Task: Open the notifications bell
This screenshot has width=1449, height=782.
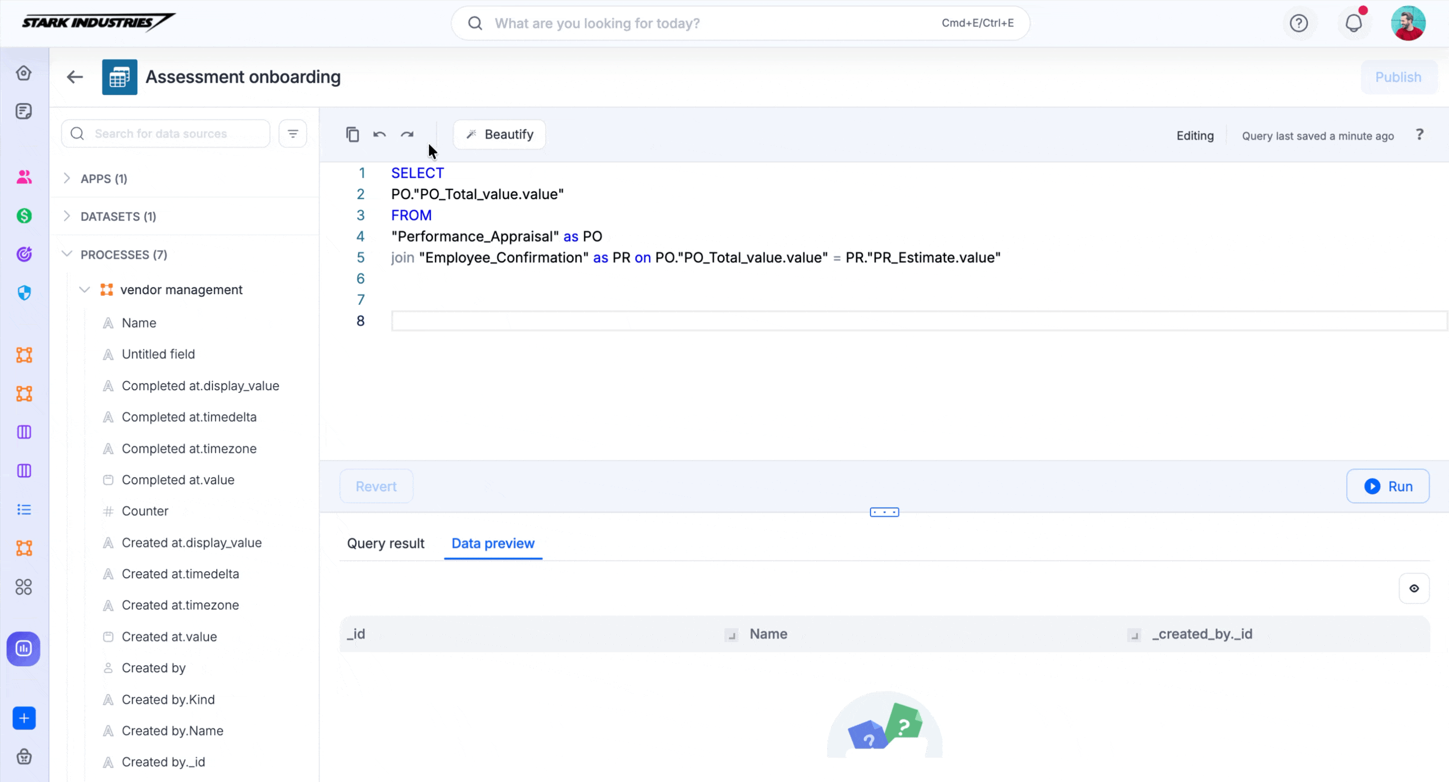Action: pyautogui.click(x=1353, y=23)
